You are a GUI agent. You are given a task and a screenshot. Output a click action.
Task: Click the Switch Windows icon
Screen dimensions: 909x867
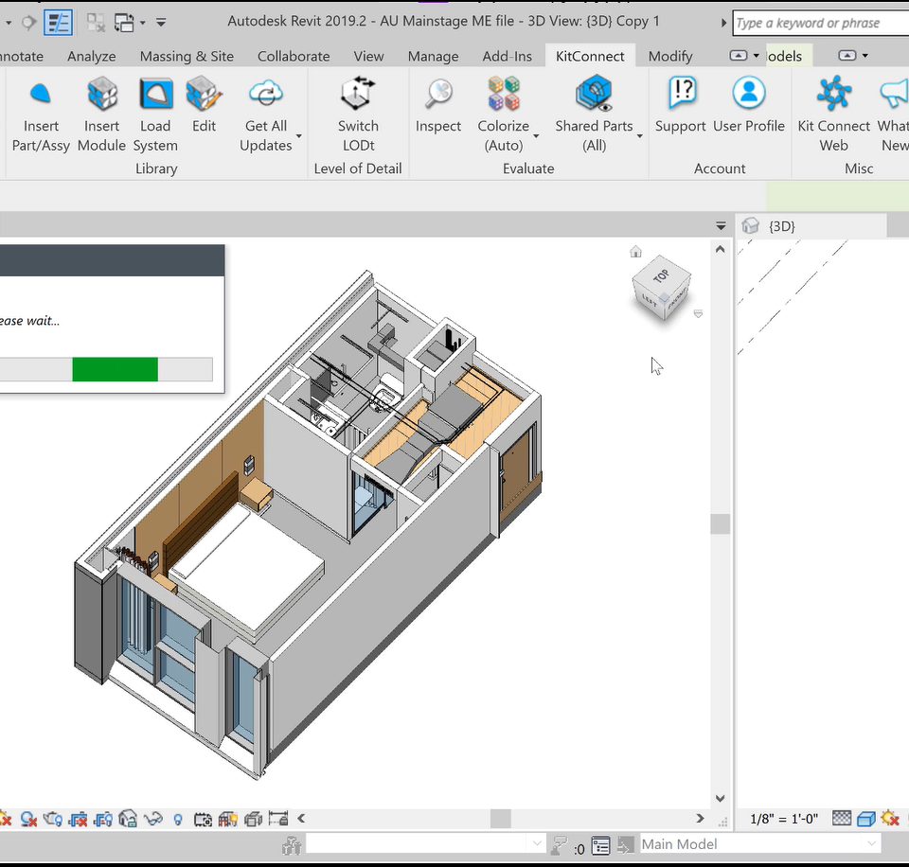click(x=123, y=23)
